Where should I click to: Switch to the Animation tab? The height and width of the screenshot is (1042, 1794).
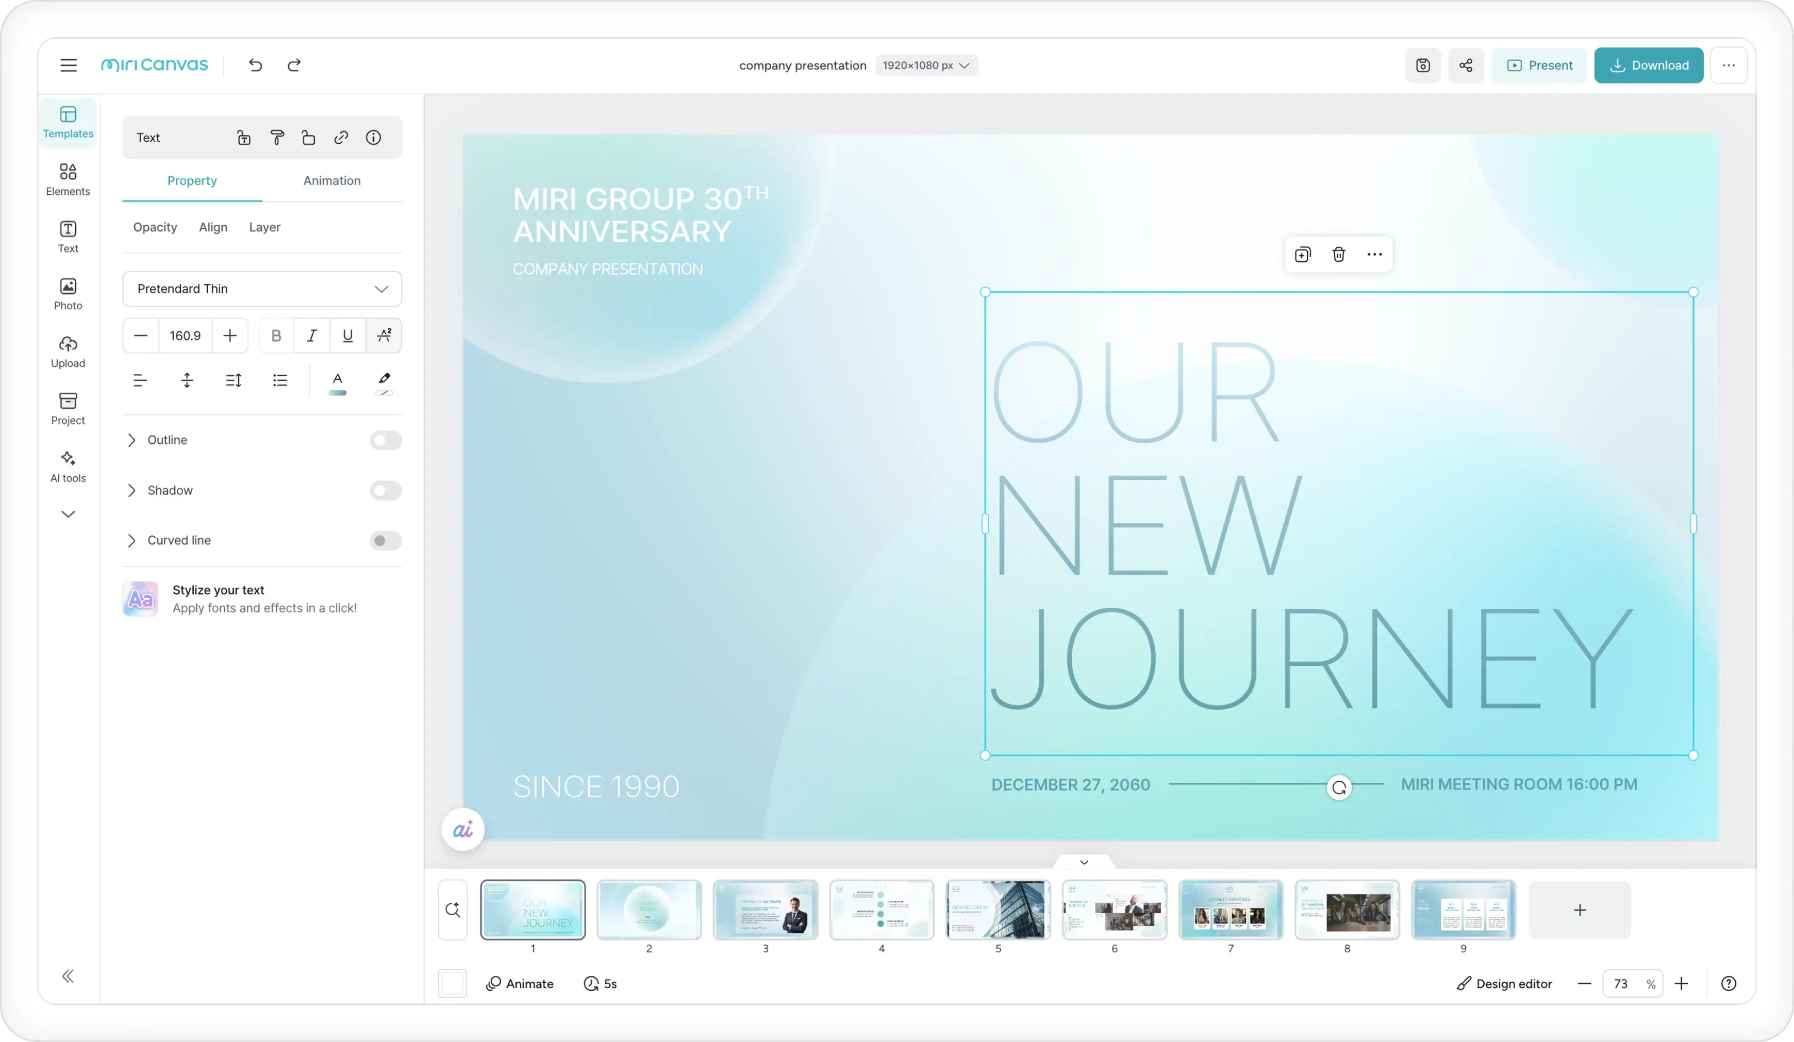[332, 180]
